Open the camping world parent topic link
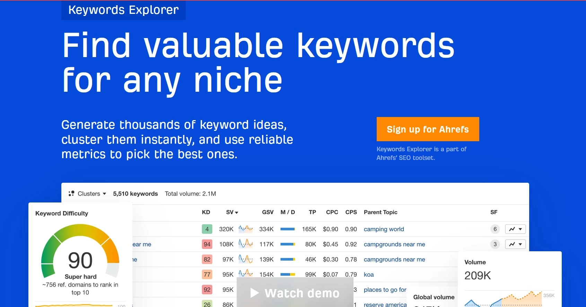 tap(384, 229)
